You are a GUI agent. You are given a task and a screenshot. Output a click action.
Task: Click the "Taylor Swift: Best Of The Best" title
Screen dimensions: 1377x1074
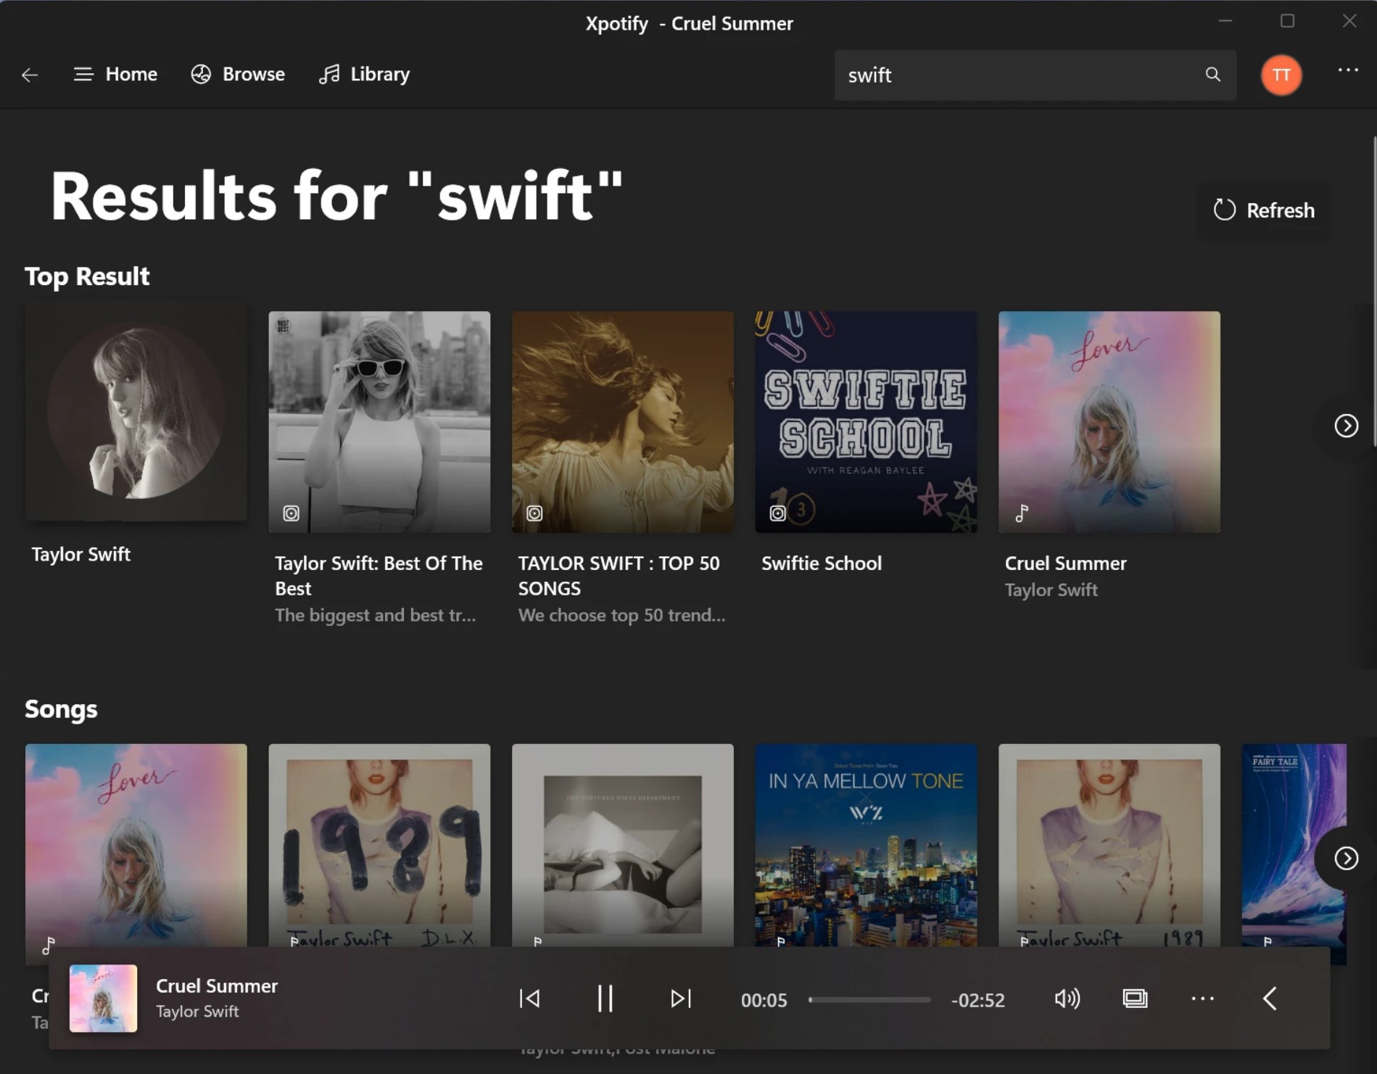point(379,576)
